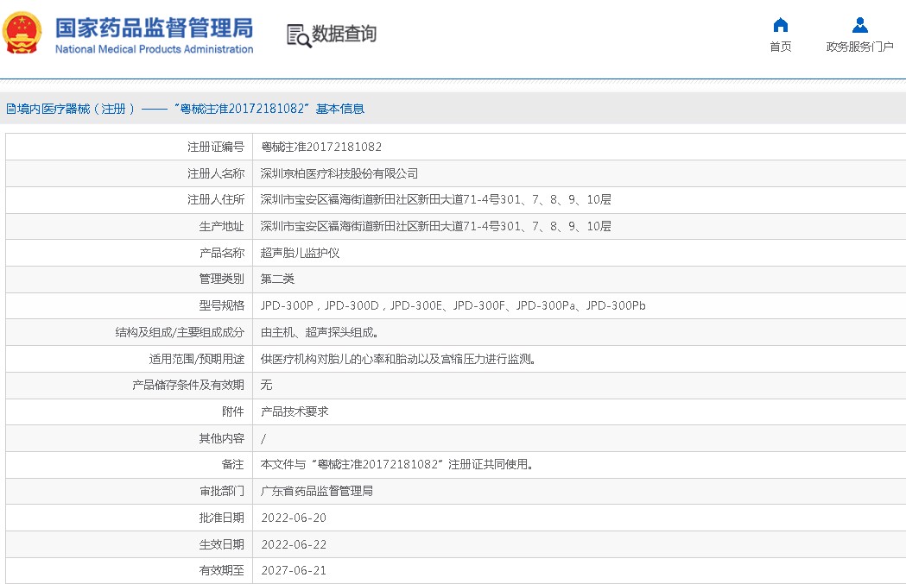Image resolution: width=906 pixels, height=584 pixels.
Task: Click the 适用范围/预期用途 label
Action: [196, 359]
